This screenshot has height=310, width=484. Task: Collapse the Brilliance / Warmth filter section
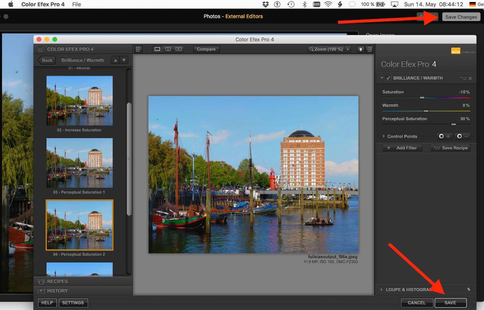tap(382, 78)
